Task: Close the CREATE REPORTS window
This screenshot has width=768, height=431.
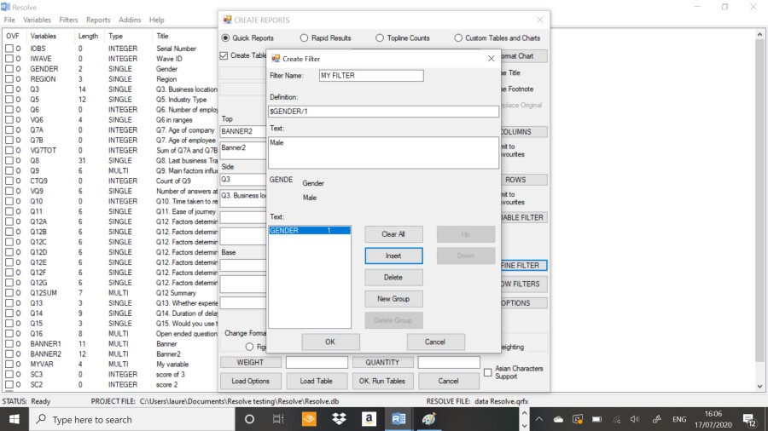Action: [540, 20]
